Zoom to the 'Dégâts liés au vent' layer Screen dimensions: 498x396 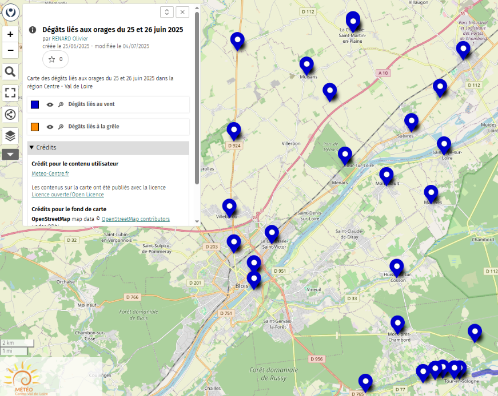pyautogui.click(x=61, y=105)
